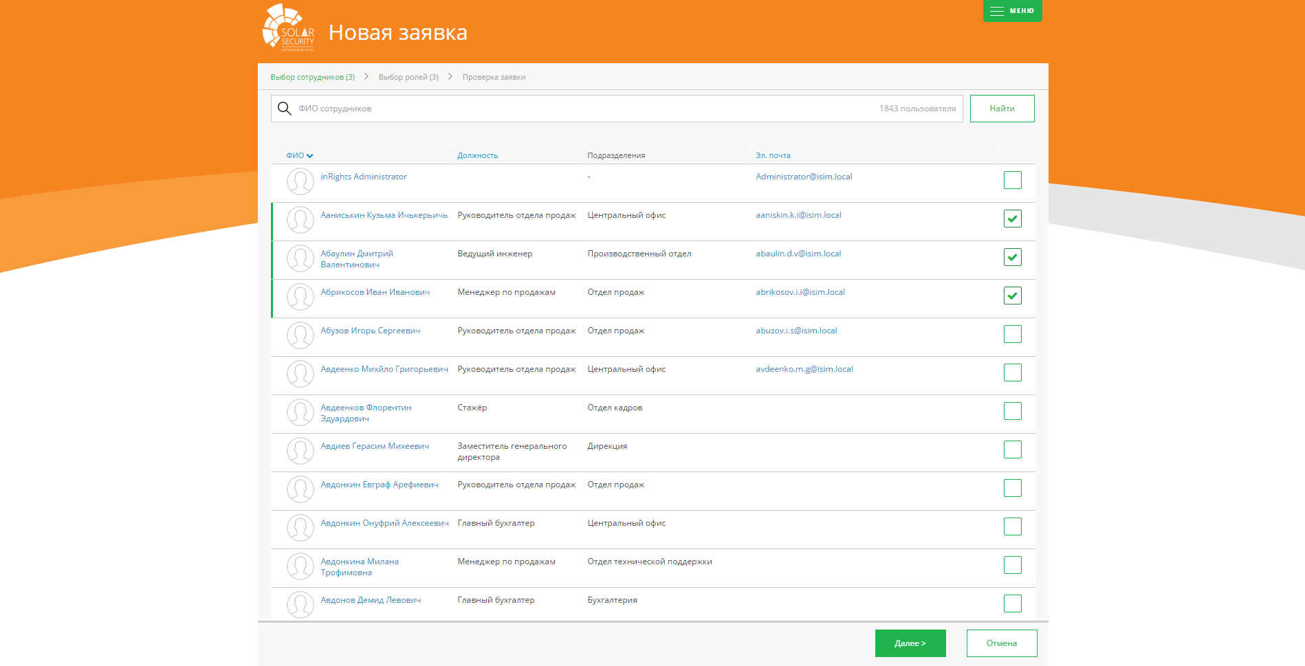
Task: Go to Проверка заявки step
Action: pyautogui.click(x=494, y=77)
